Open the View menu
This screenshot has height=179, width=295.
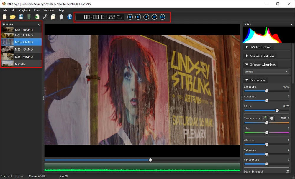pos(37,10)
